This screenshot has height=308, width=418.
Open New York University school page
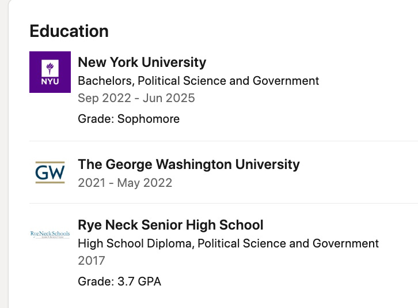pos(142,62)
